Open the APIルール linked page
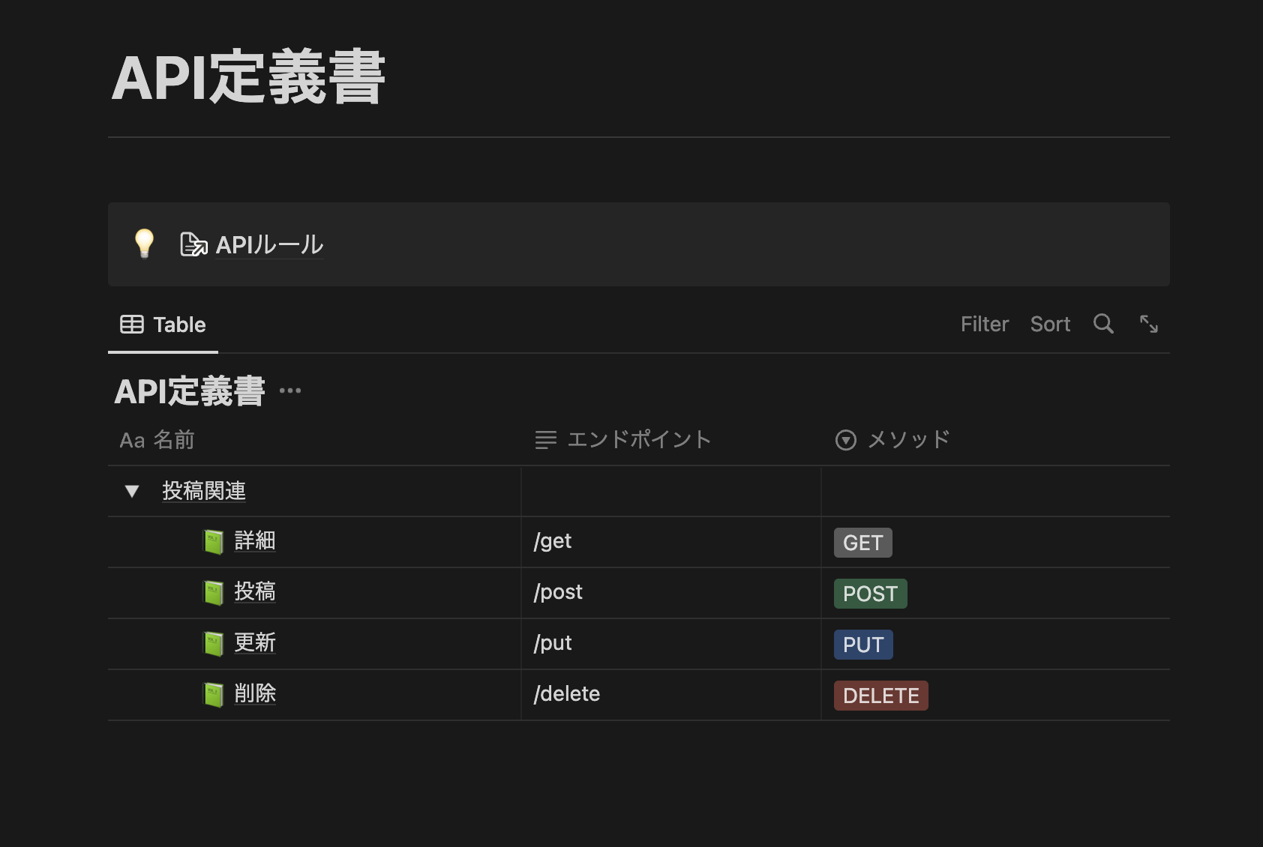This screenshot has height=847, width=1263. (268, 245)
